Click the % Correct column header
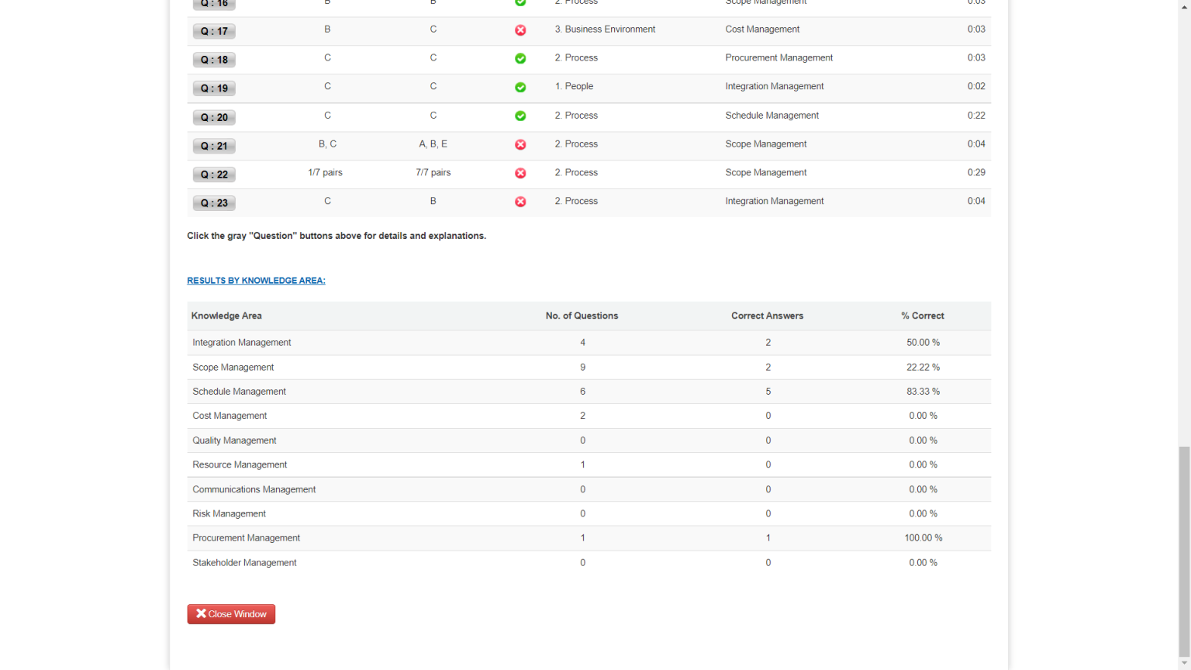 (x=922, y=316)
